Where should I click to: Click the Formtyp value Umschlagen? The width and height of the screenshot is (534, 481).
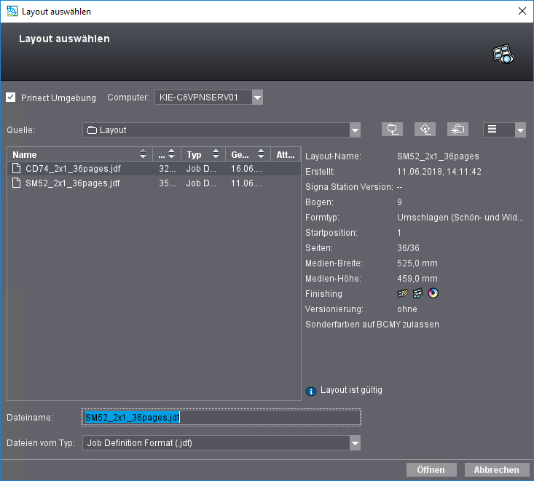(x=460, y=218)
